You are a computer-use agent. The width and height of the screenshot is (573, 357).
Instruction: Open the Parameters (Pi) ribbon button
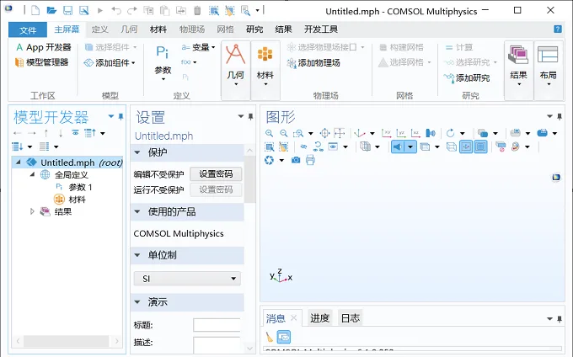[163, 63]
